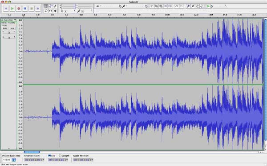The height and width of the screenshot is (166, 267).
Task: Open the Audio Track name dropdown menu
Action: coord(10,20)
